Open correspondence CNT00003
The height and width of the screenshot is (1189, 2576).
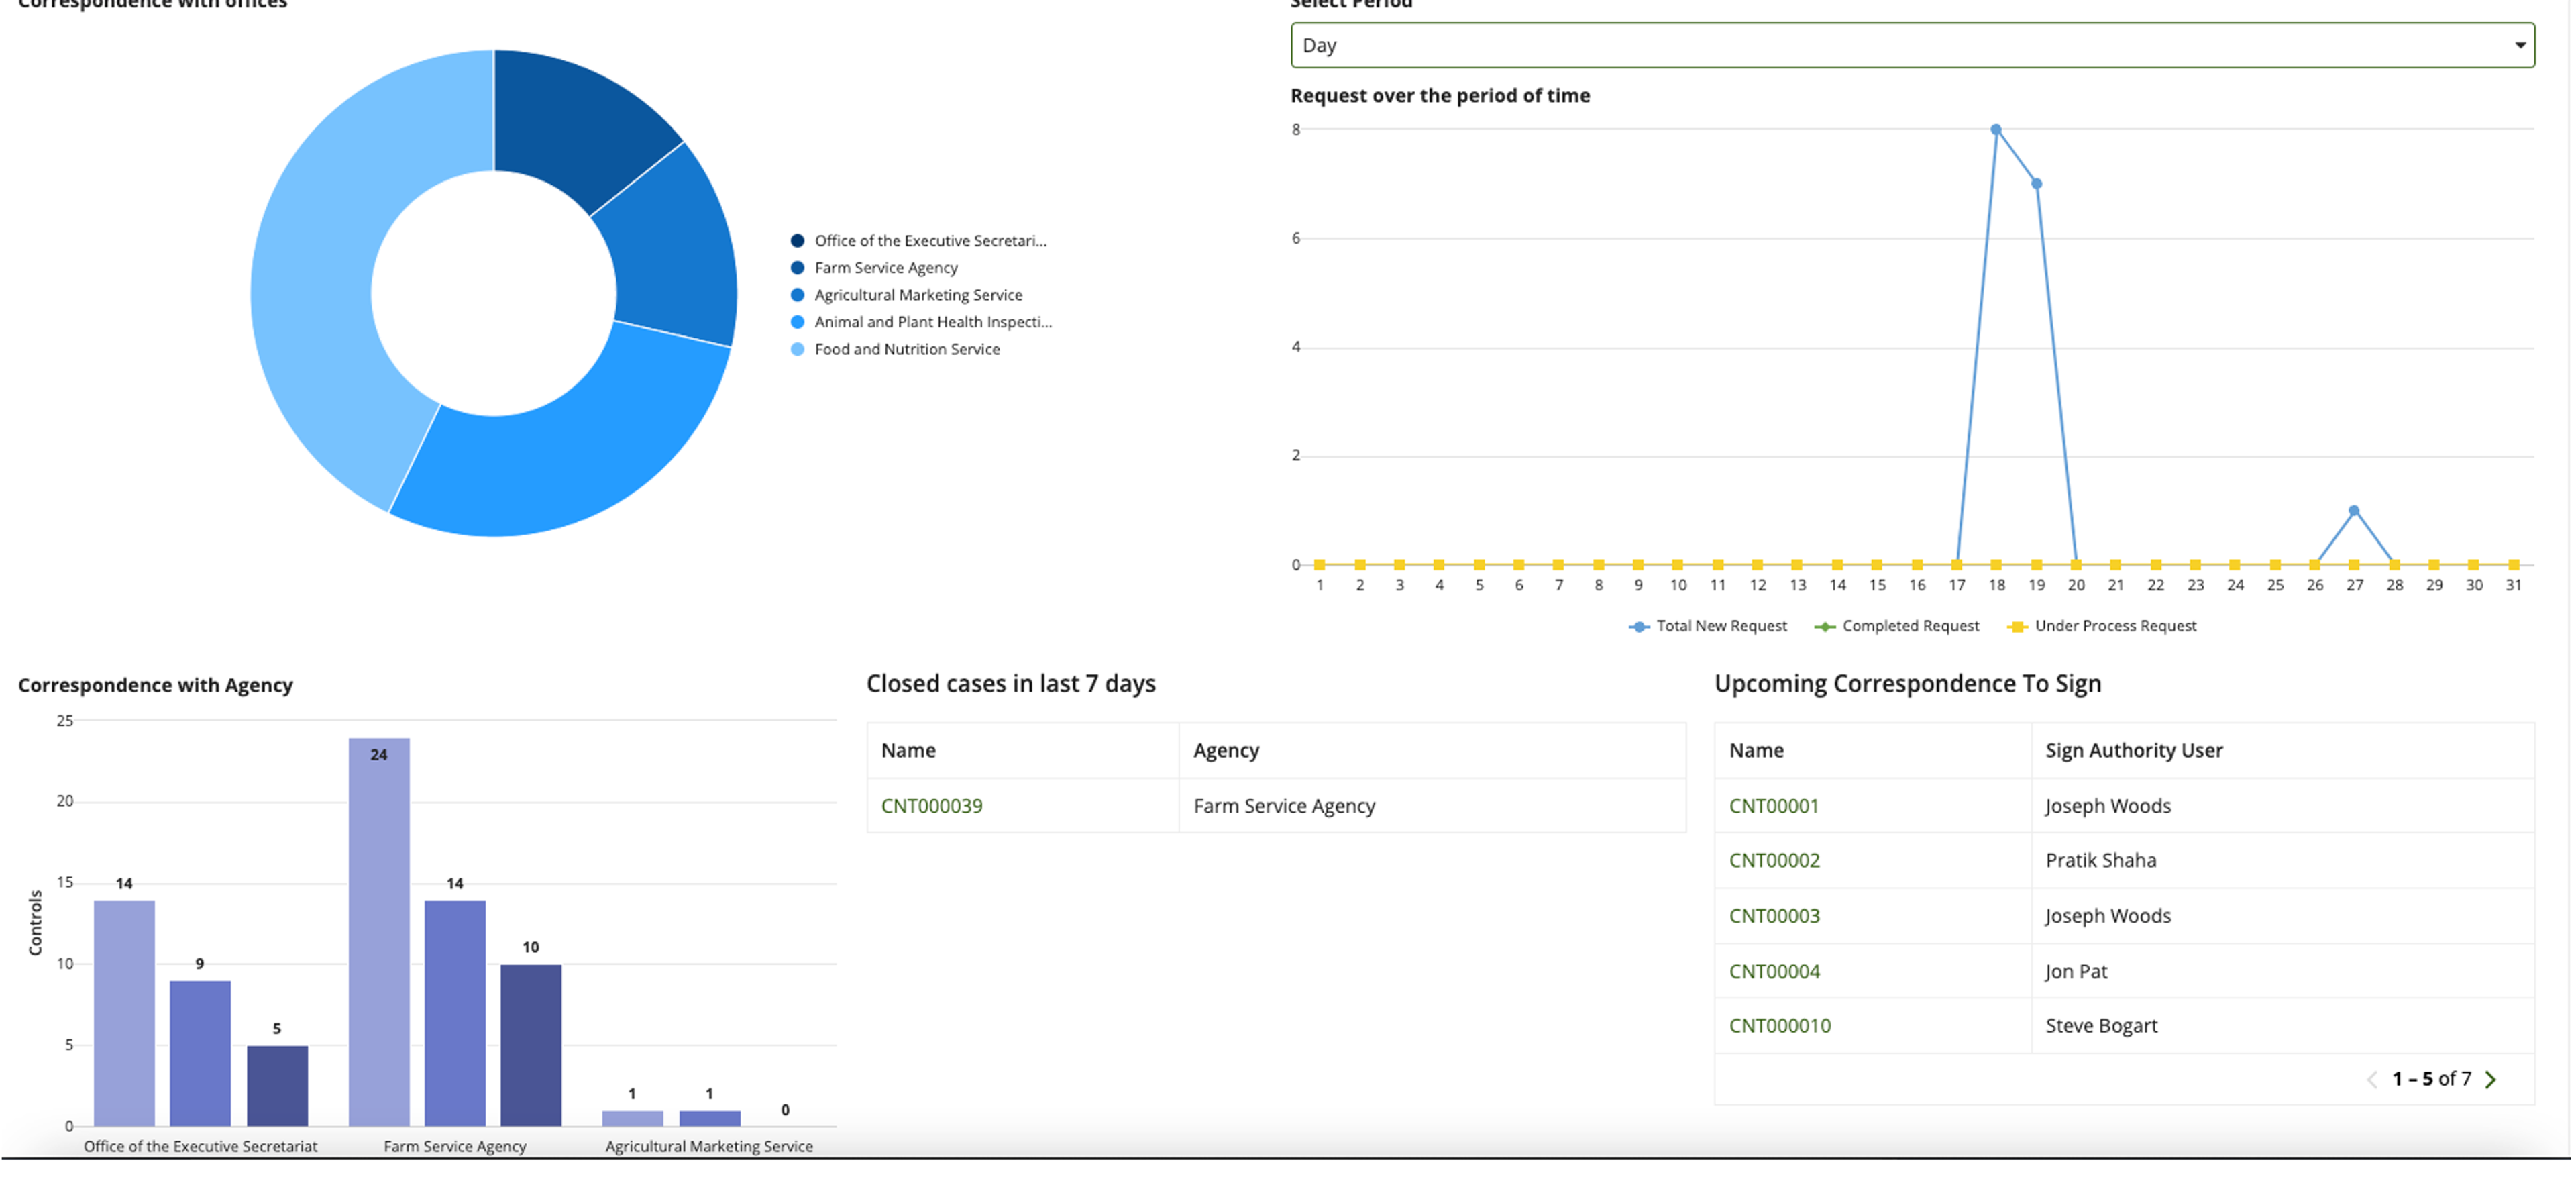(1774, 916)
